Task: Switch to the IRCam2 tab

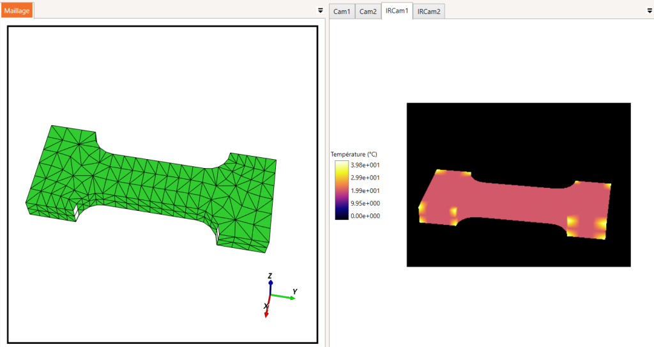Action: [429, 12]
